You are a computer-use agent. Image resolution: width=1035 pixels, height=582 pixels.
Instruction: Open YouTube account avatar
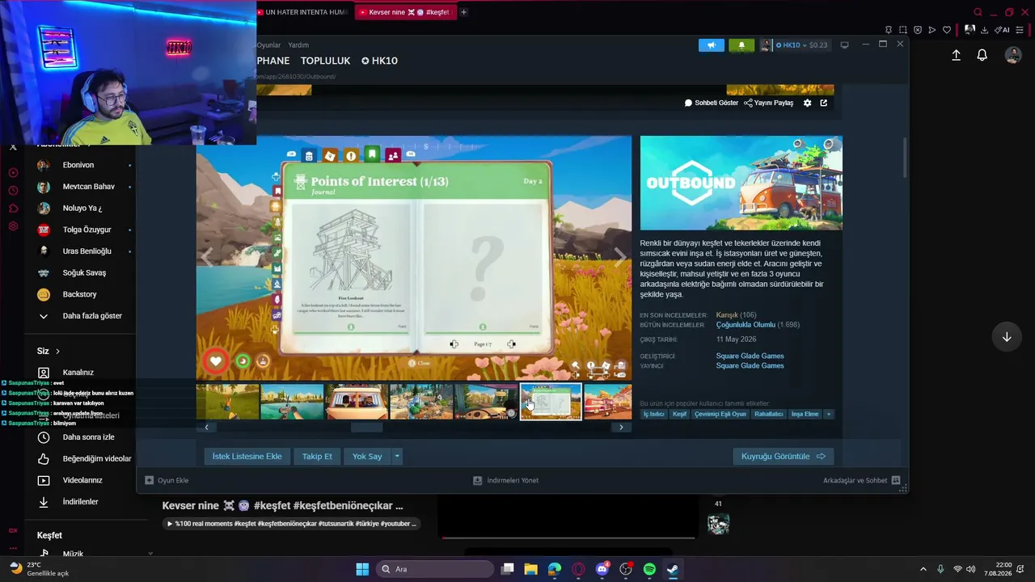tap(1013, 55)
